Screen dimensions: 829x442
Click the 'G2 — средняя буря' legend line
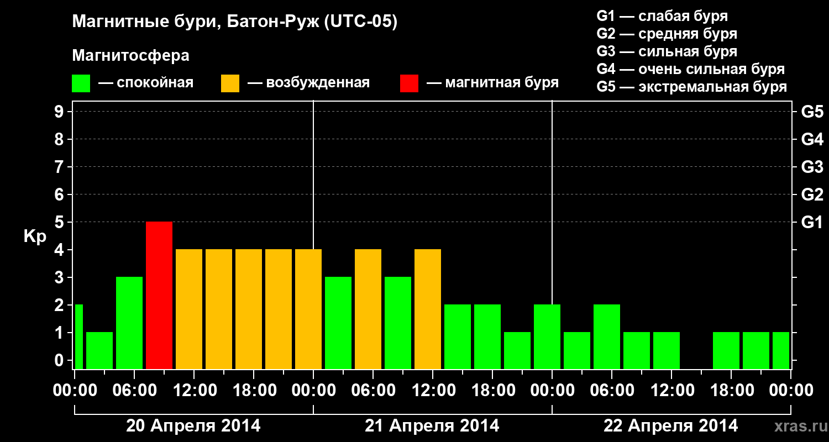[667, 34]
